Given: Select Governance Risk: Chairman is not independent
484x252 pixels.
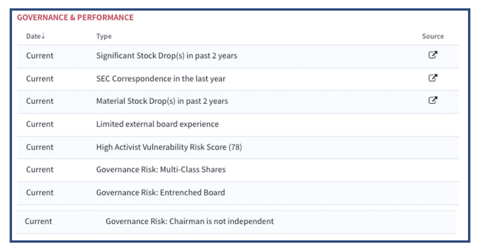Looking at the screenshot, I should pyautogui.click(x=190, y=221).
